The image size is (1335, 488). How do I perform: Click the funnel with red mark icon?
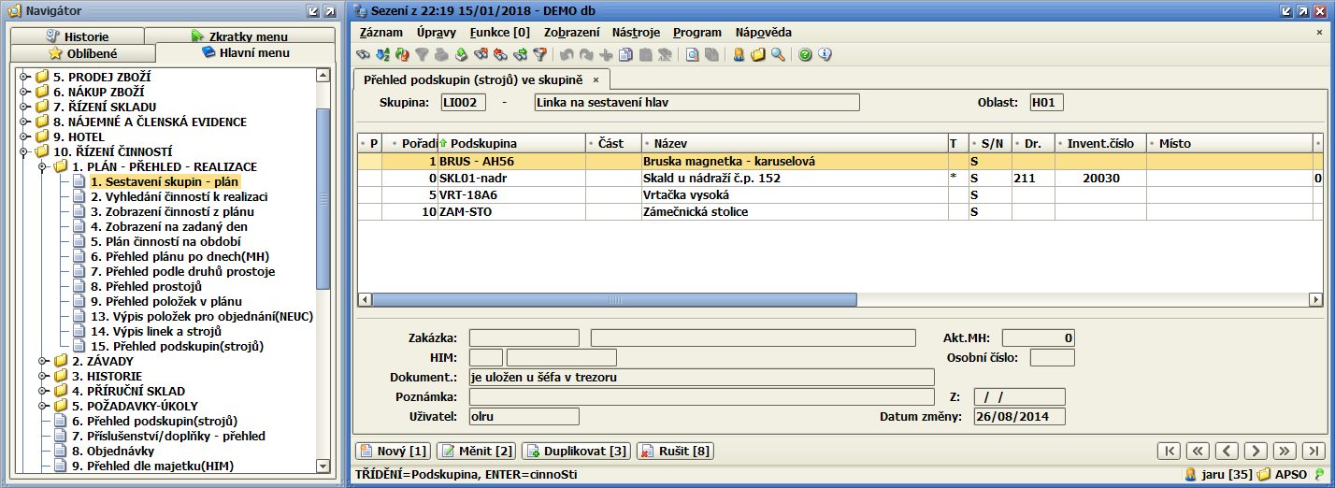[539, 54]
